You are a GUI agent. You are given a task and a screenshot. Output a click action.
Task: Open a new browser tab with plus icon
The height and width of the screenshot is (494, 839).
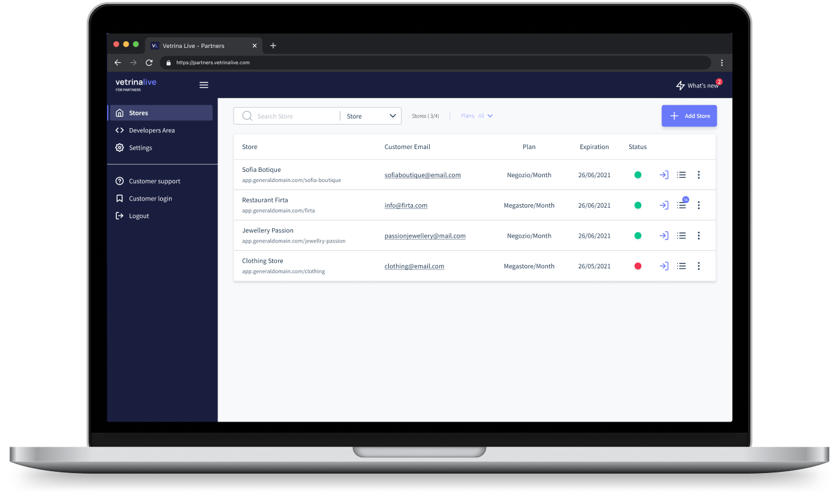coord(273,46)
